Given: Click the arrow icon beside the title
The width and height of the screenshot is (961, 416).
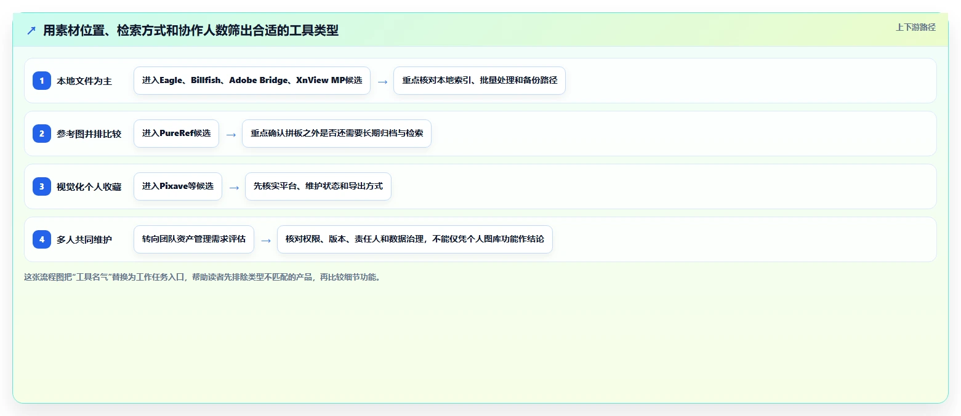Looking at the screenshot, I should (x=31, y=30).
